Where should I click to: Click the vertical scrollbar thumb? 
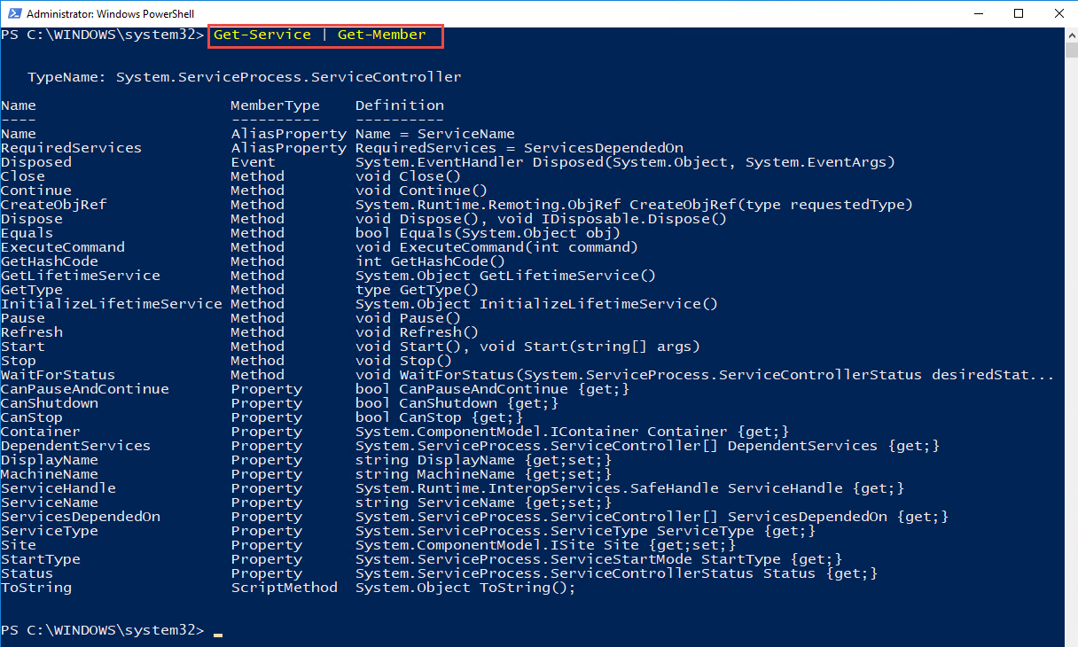pyautogui.click(x=1070, y=50)
